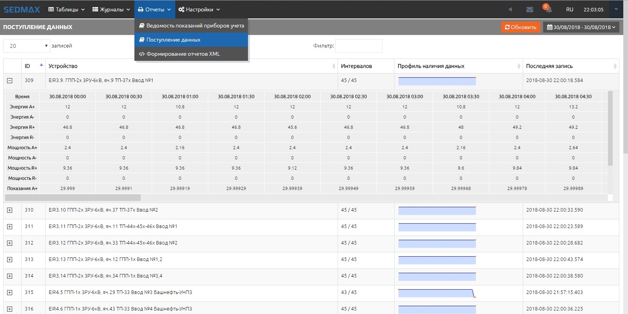Open the date range picker 30/08/2018
The height and width of the screenshot is (314, 628).
pos(581,27)
